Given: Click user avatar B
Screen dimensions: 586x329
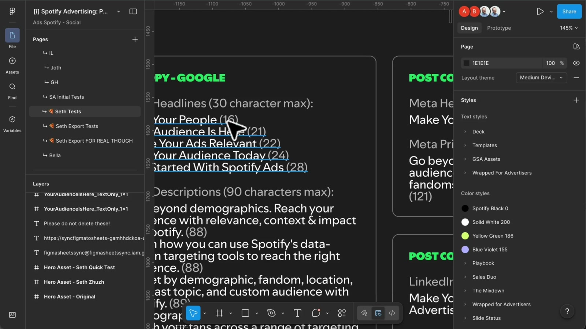Looking at the screenshot, I should (x=474, y=11).
